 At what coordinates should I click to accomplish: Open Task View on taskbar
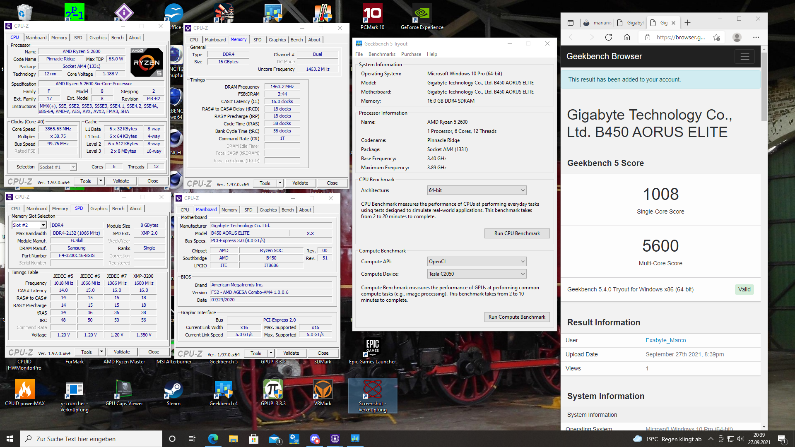tap(192, 439)
